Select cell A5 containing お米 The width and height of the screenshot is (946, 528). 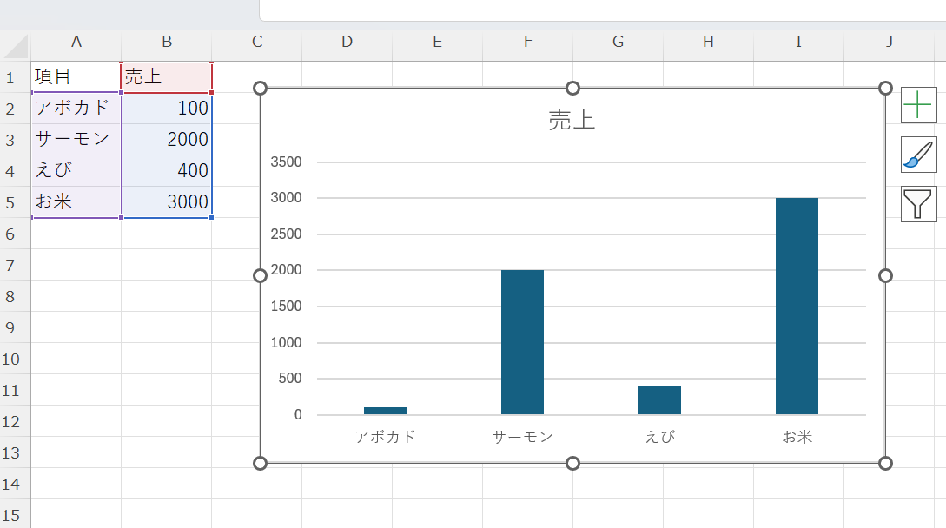pyautogui.click(x=76, y=201)
